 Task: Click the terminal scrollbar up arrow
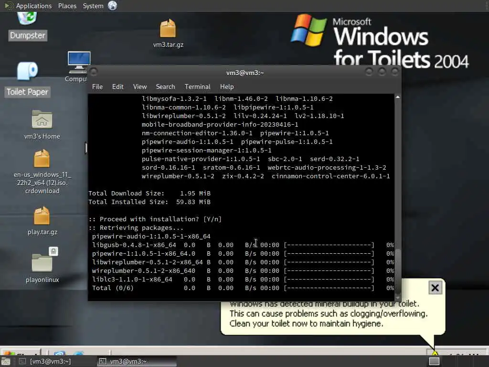398,97
